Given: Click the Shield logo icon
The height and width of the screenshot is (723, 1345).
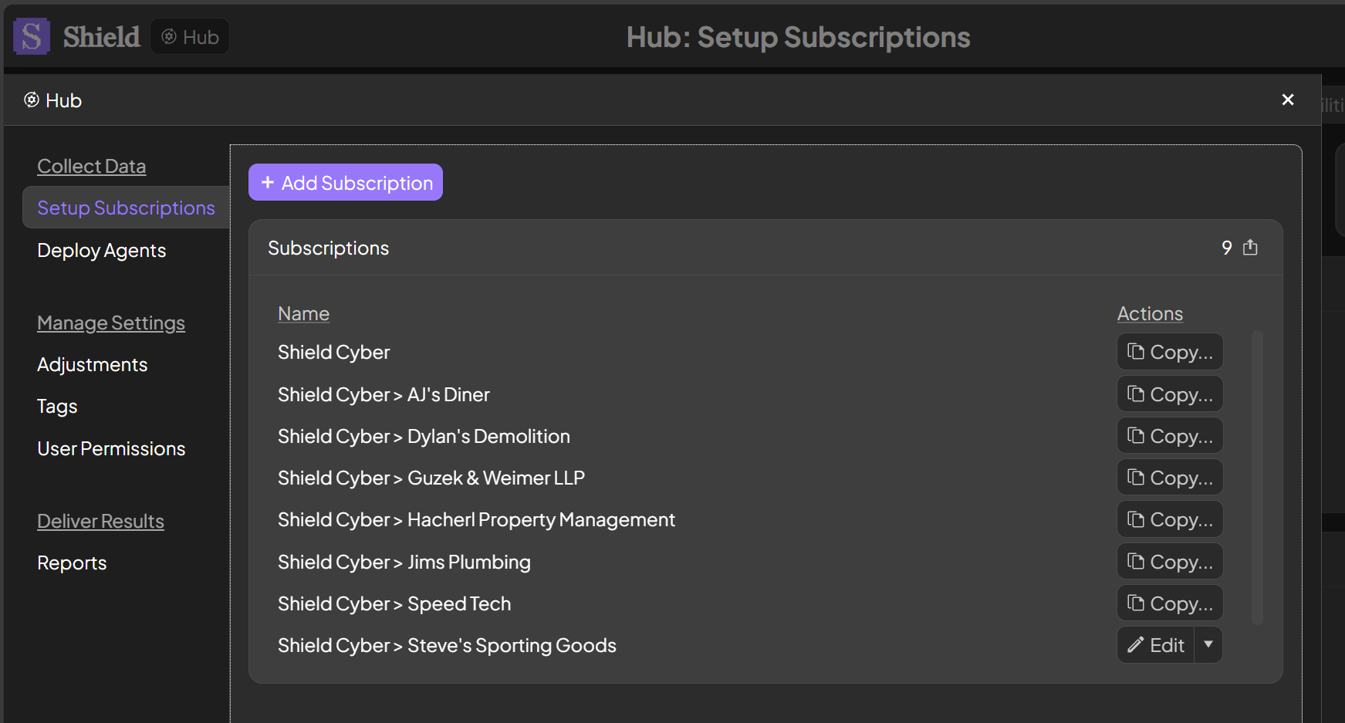Looking at the screenshot, I should (x=32, y=36).
